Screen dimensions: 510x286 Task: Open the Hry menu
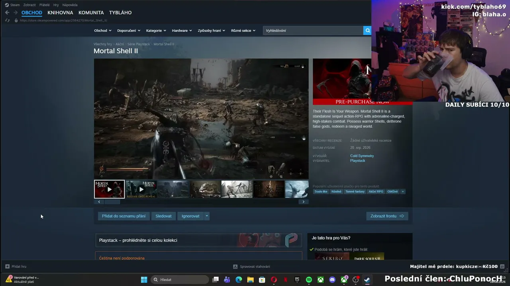point(56,5)
